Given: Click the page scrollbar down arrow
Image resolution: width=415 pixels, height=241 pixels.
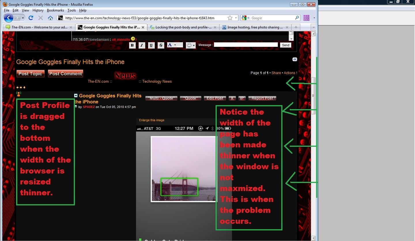Looking at the screenshot, I should pyautogui.click(x=314, y=238).
